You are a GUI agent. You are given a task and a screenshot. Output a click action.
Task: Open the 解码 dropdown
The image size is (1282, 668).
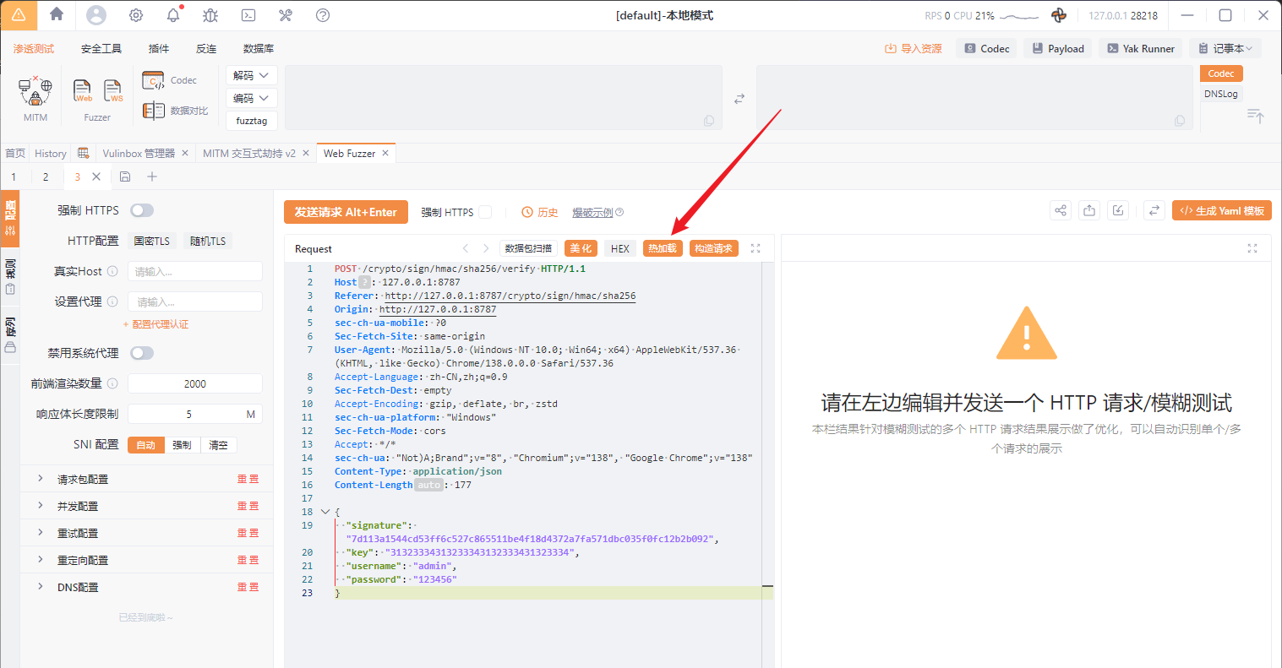252,76
